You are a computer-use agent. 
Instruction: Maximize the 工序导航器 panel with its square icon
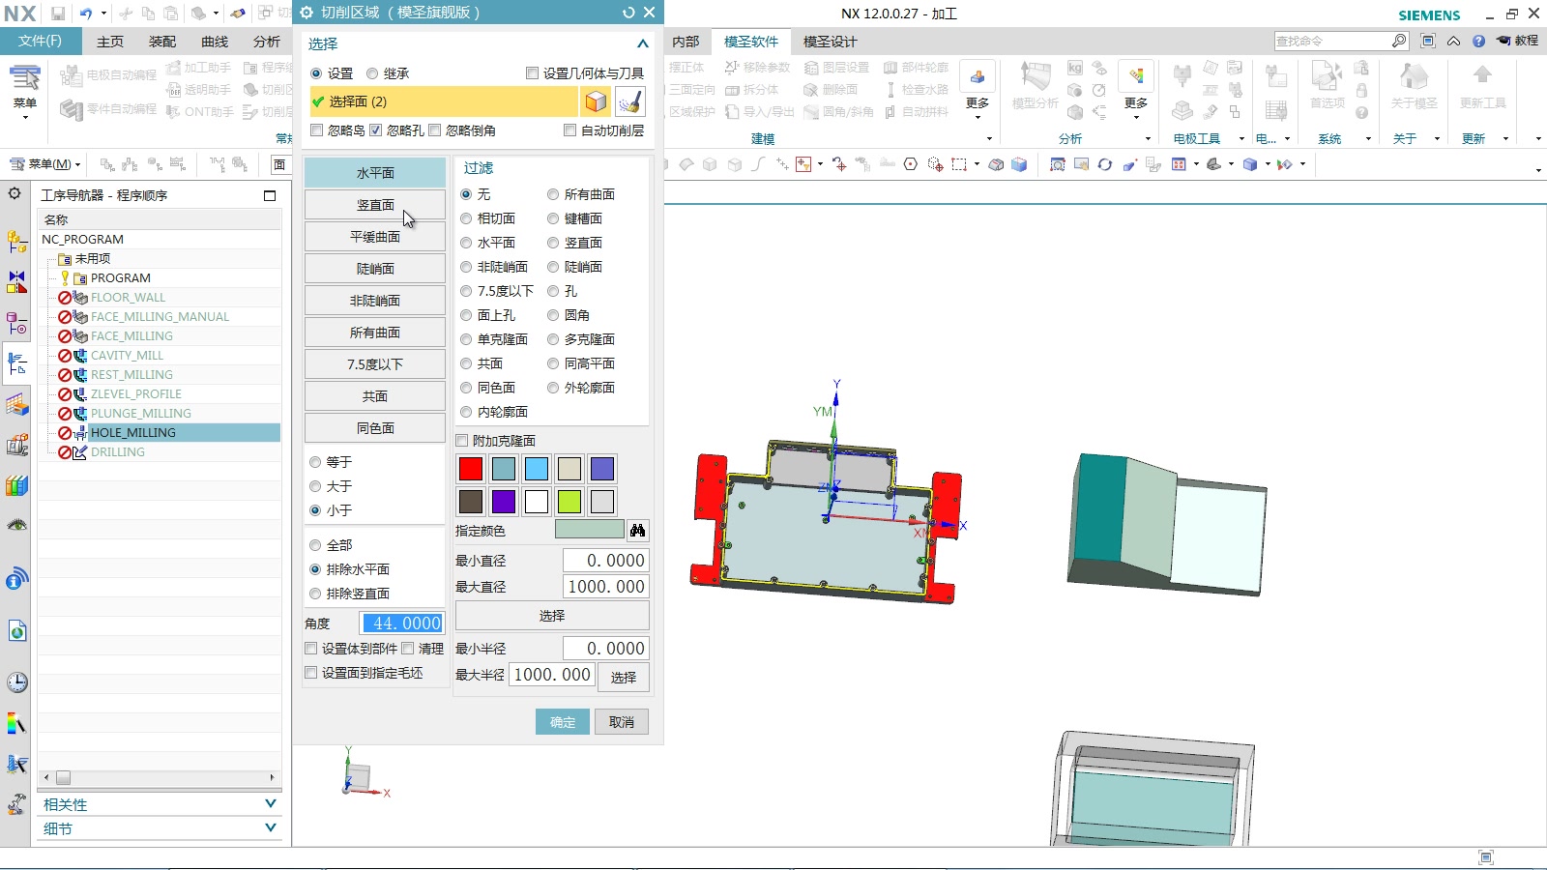tap(270, 195)
